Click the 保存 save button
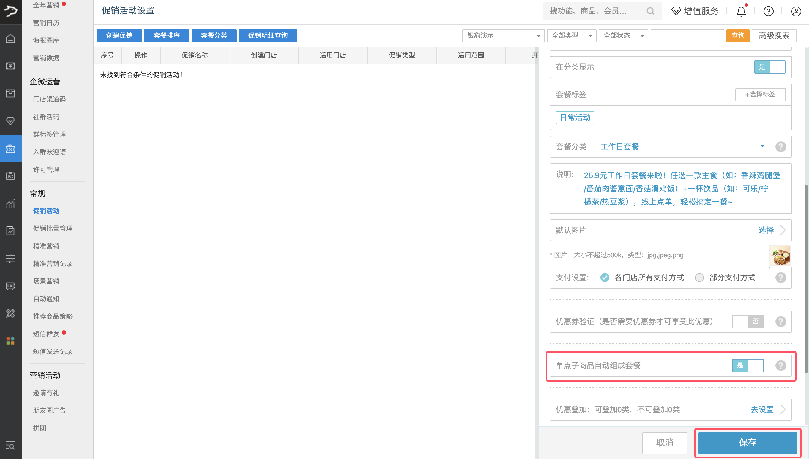 coord(748,443)
